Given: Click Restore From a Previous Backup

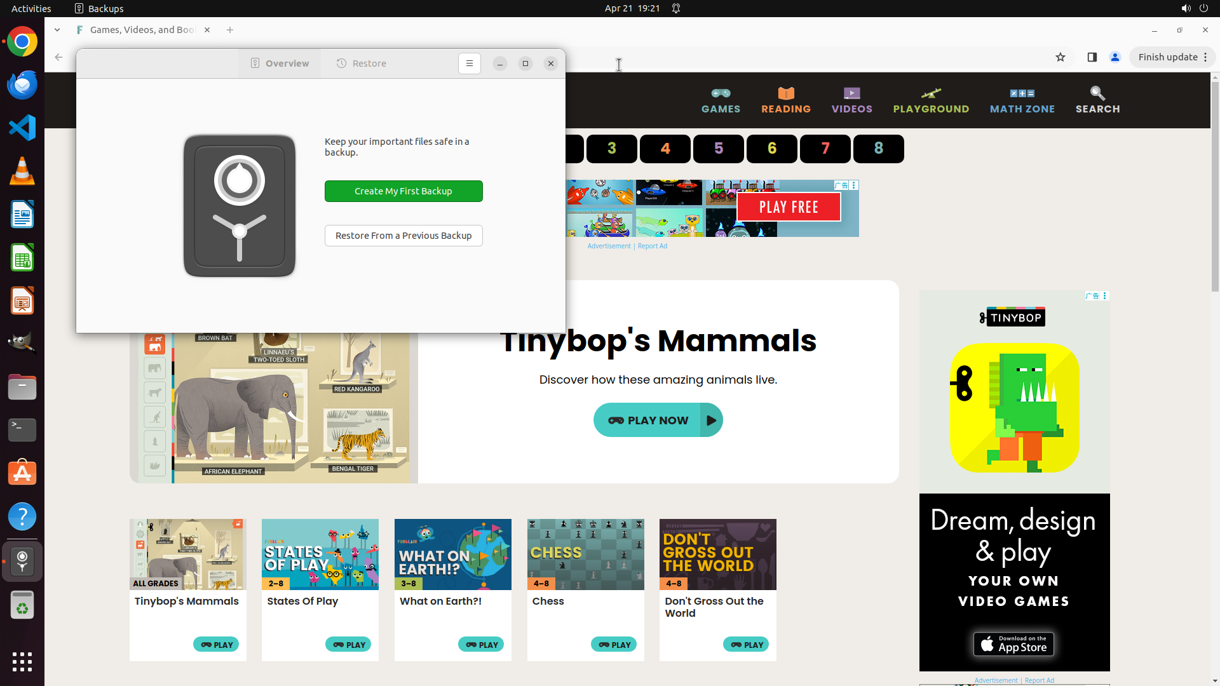Looking at the screenshot, I should pyautogui.click(x=403, y=236).
